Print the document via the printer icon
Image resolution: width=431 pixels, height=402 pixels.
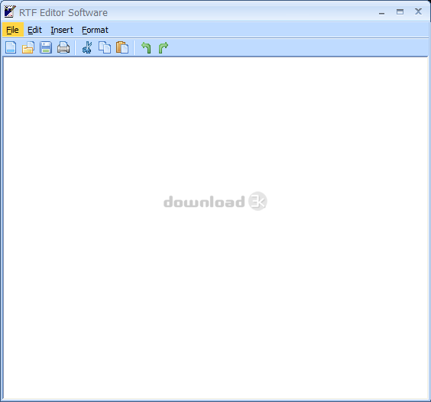point(63,47)
